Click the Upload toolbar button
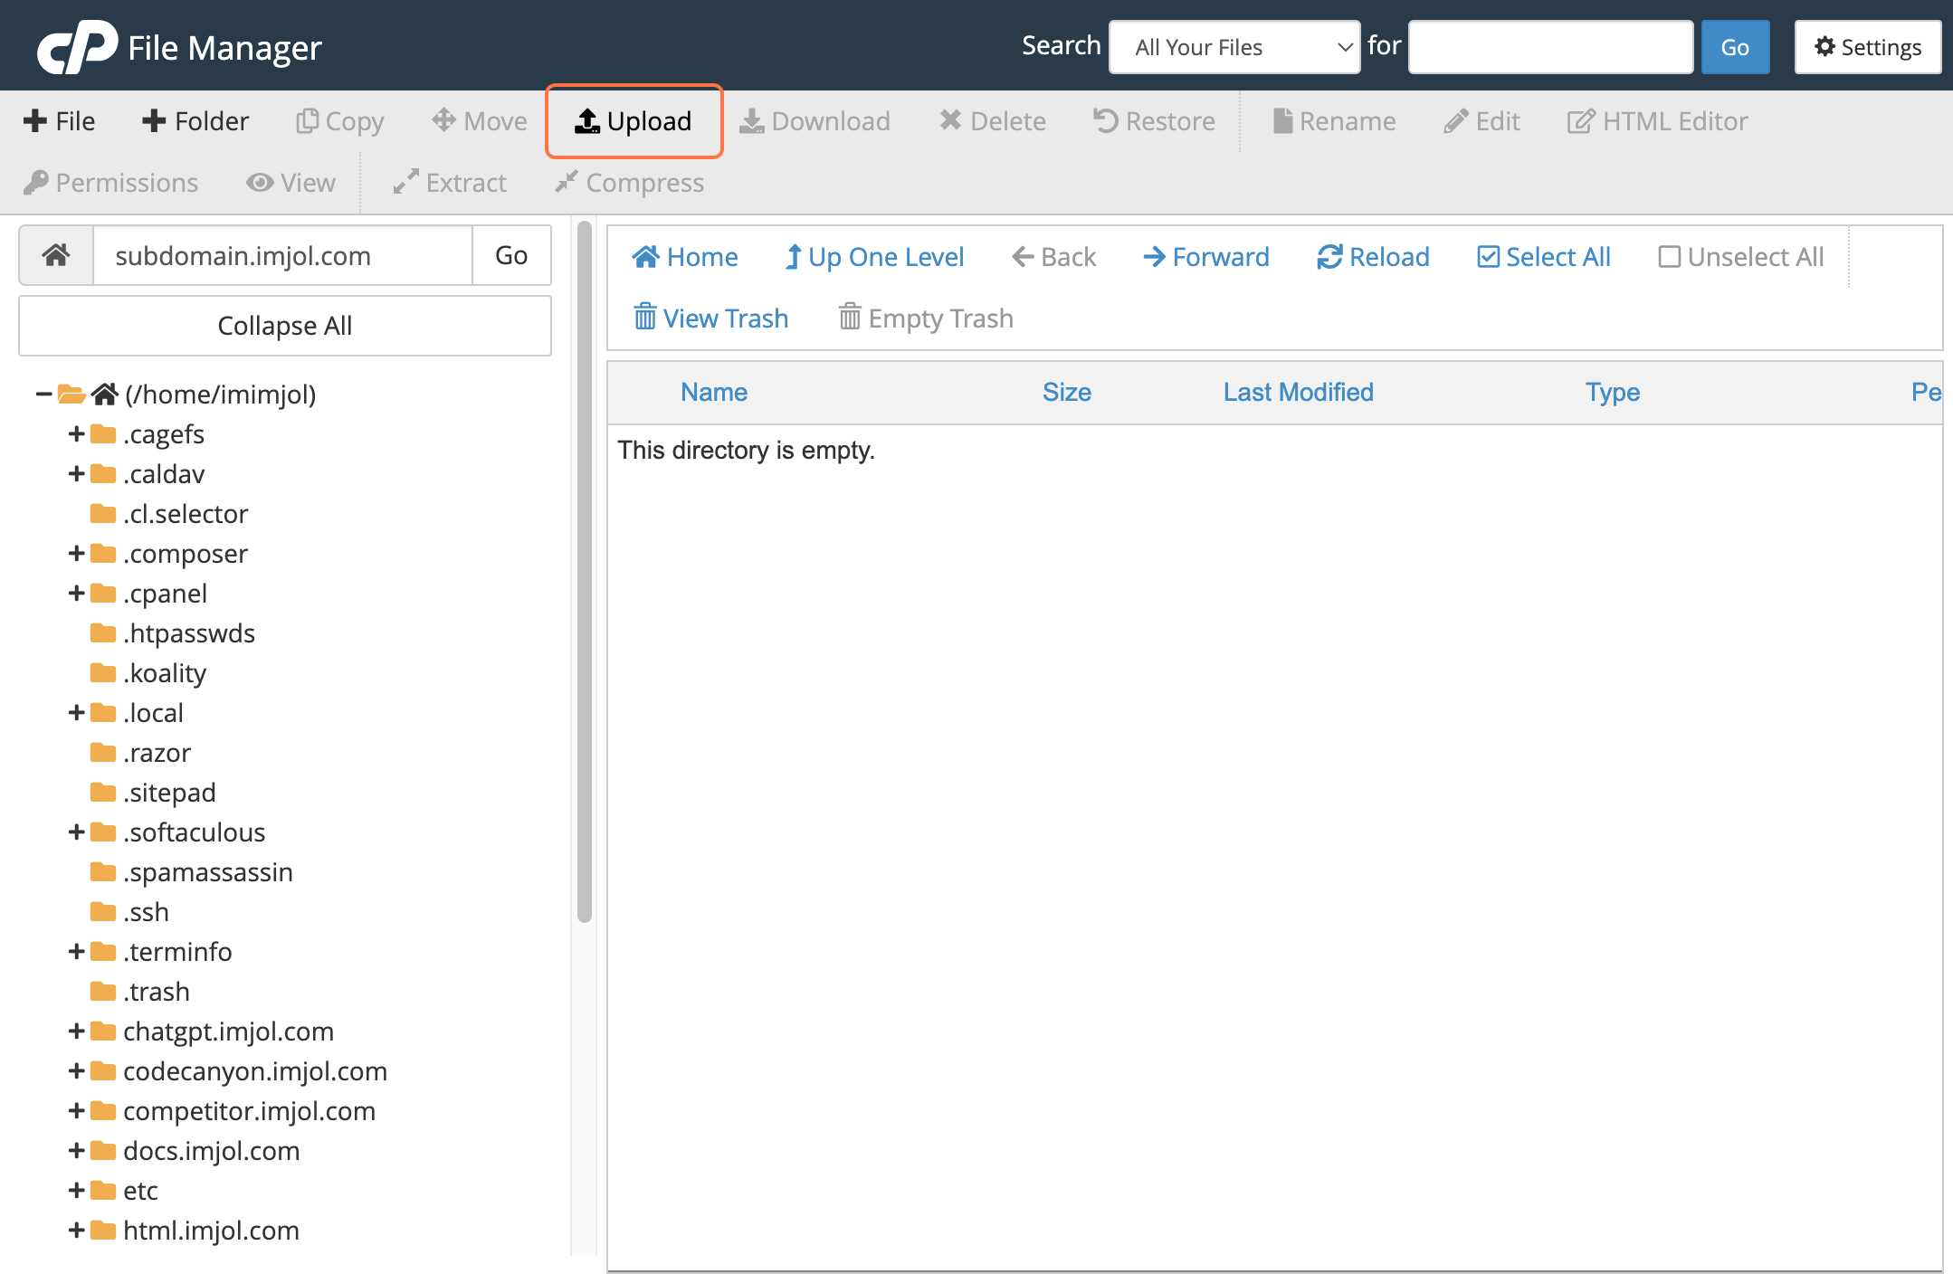The height and width of the screenshot is (1274, 1953). 634,121
